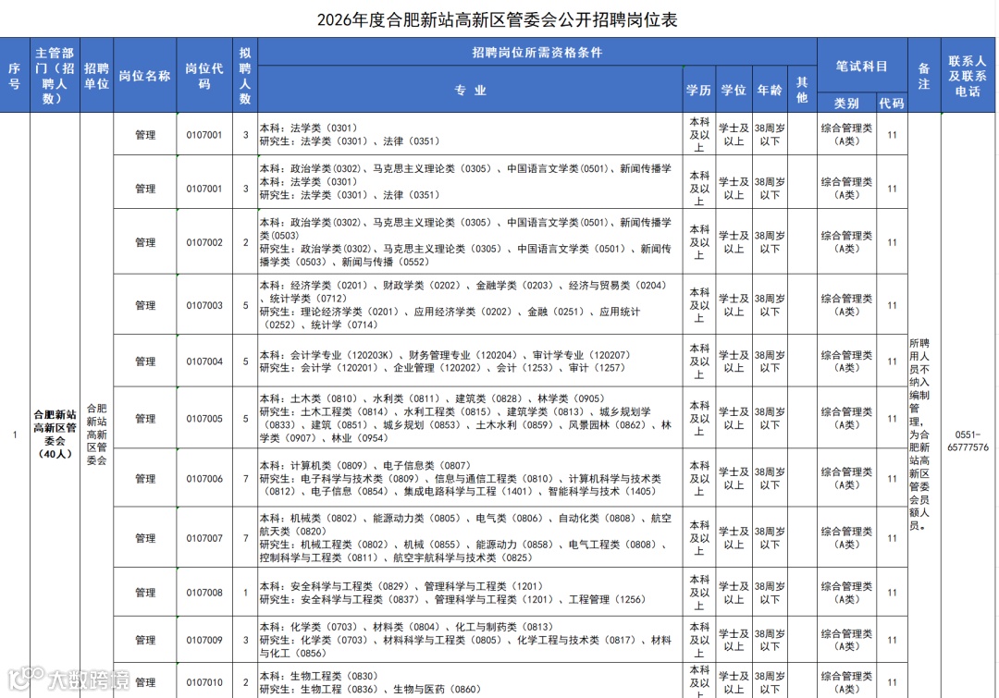The height and width of the screenshot is (698, 999).
Task: Select the 序号 header cell
Action: [x=15, y=75]
